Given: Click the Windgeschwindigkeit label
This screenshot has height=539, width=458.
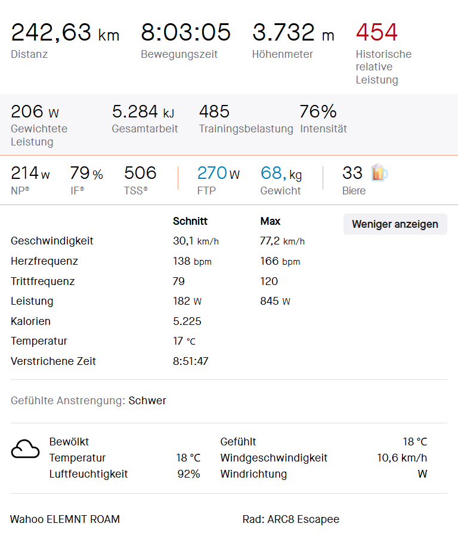Looking at the screenshot, I should (274, 458).
